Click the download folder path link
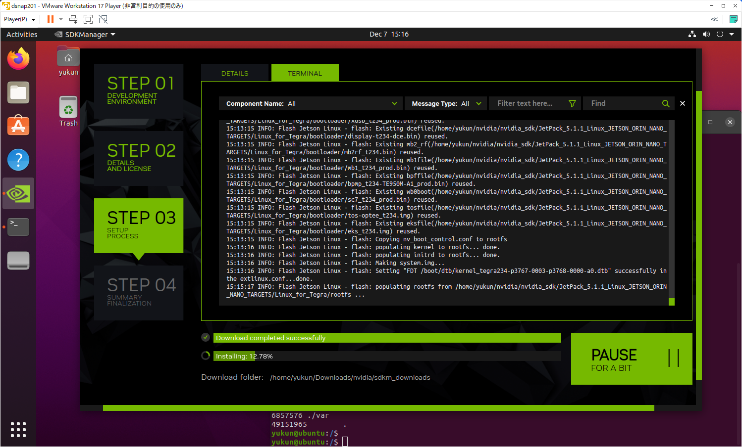Image resolution: width=742 pixels, height=447 pixels. click(350, 377)
